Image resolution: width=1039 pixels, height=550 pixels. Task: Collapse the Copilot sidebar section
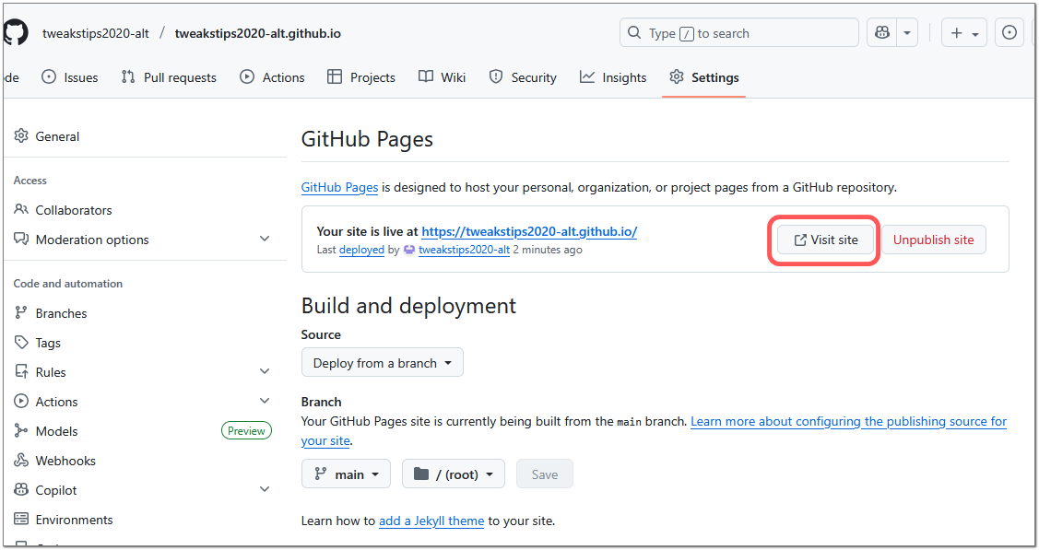tap(266, 489)
